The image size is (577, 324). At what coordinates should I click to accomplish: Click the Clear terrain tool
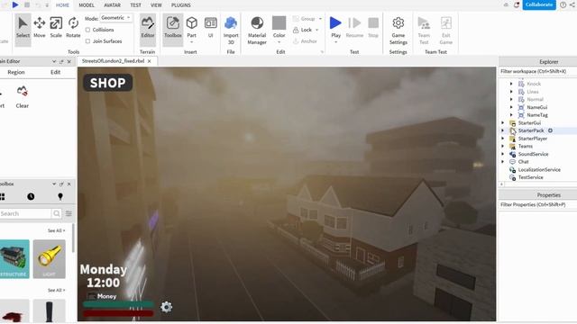[x=22, y=97]
